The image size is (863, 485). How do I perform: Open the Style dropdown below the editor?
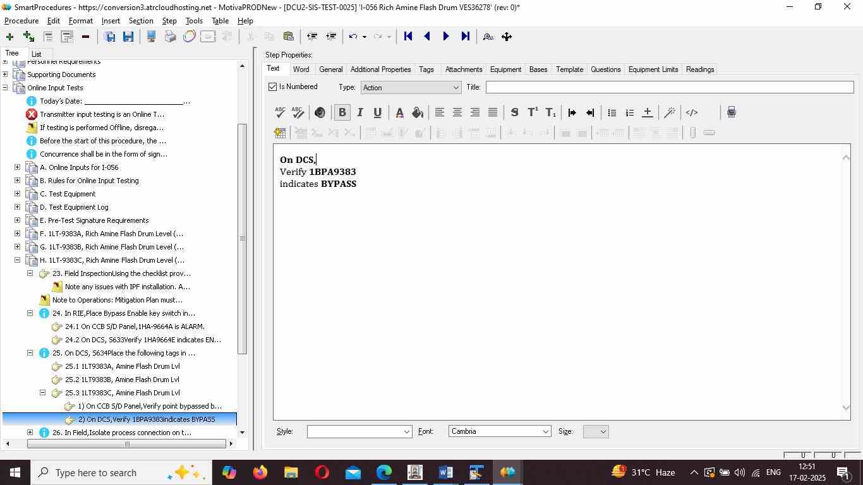coord(359,432)
